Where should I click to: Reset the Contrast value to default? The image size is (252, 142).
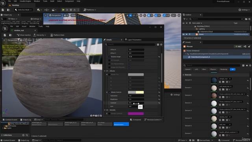click(159, 103)
